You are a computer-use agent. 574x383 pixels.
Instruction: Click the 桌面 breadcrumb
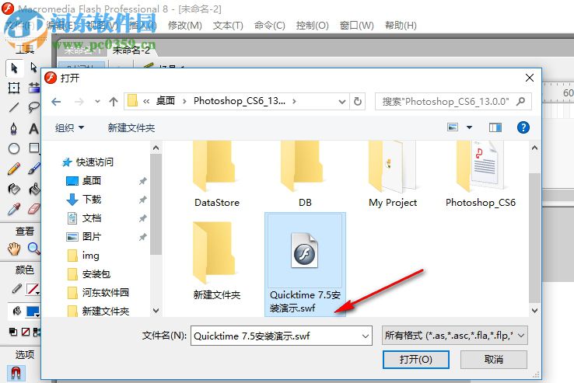coord(165,101)
